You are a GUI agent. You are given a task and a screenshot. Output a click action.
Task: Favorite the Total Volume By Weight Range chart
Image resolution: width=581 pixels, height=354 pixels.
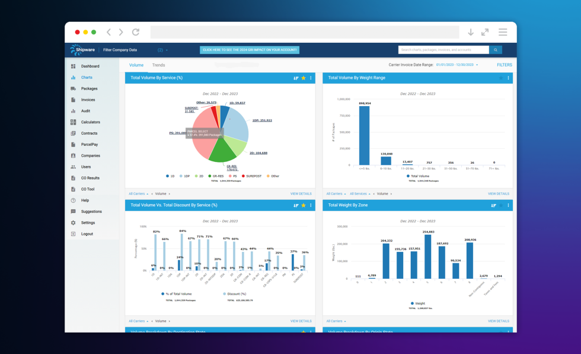(x=501, y=78)
